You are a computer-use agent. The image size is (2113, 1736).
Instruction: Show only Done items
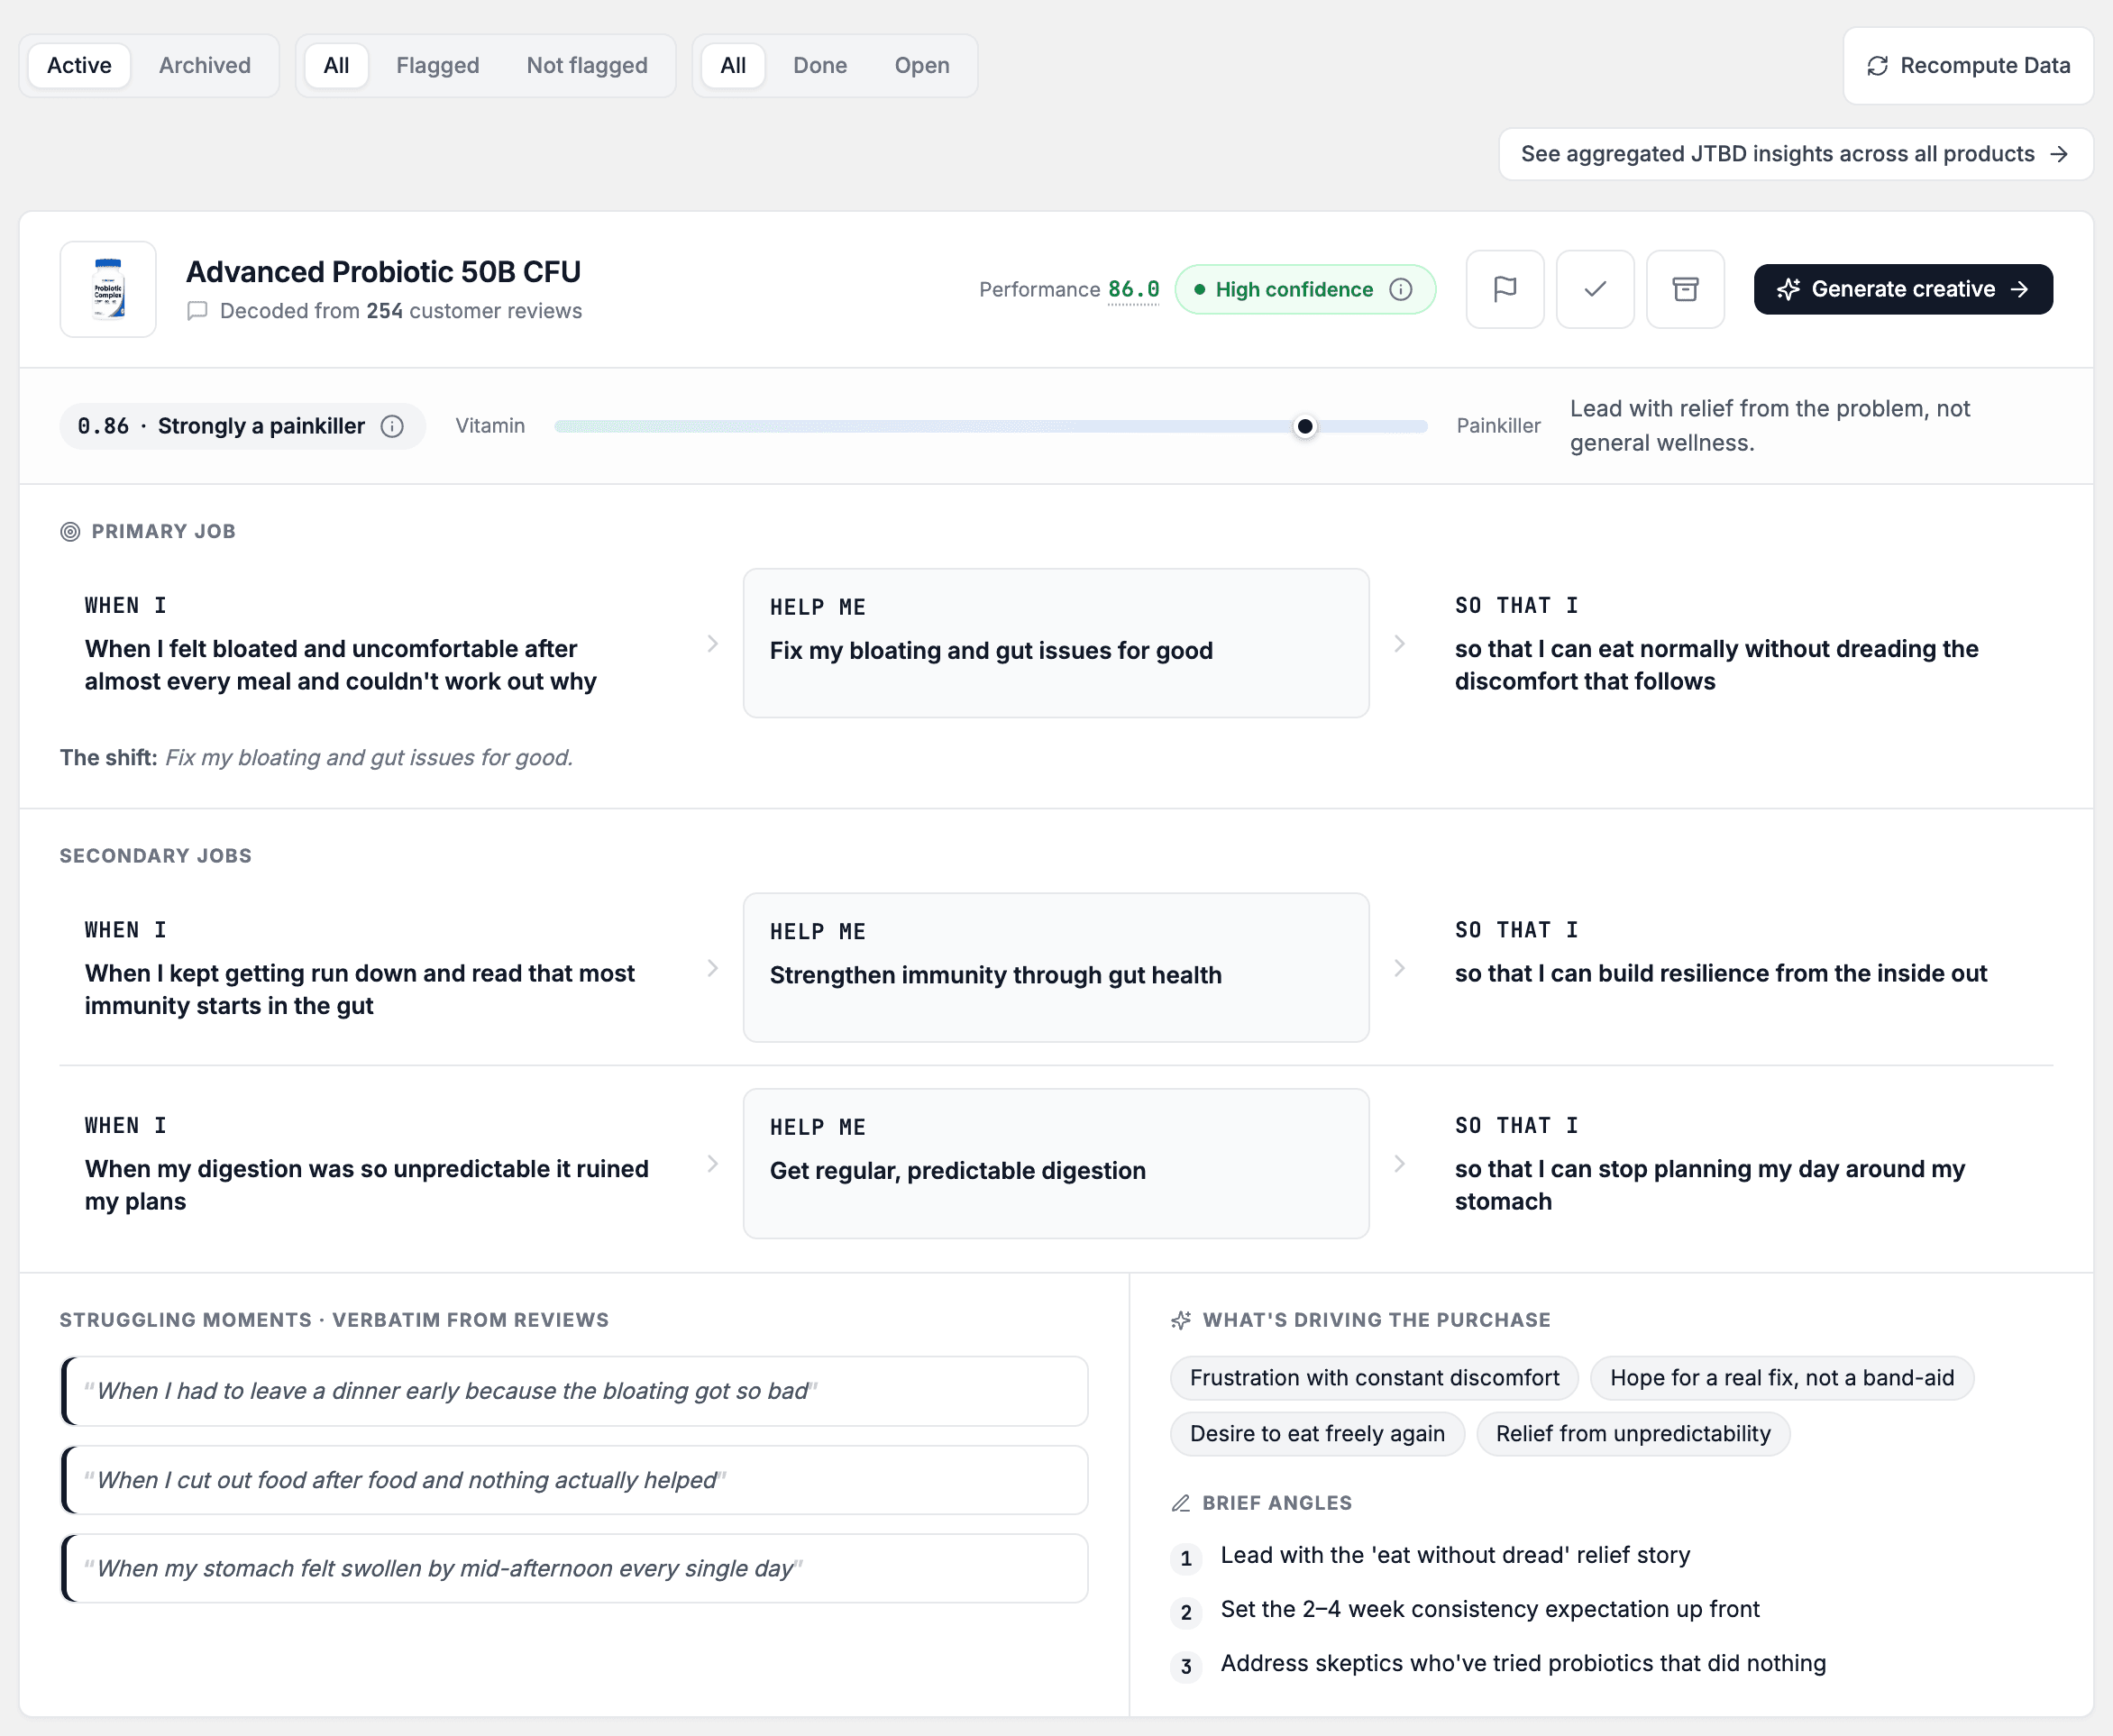(x=820, y=66)
